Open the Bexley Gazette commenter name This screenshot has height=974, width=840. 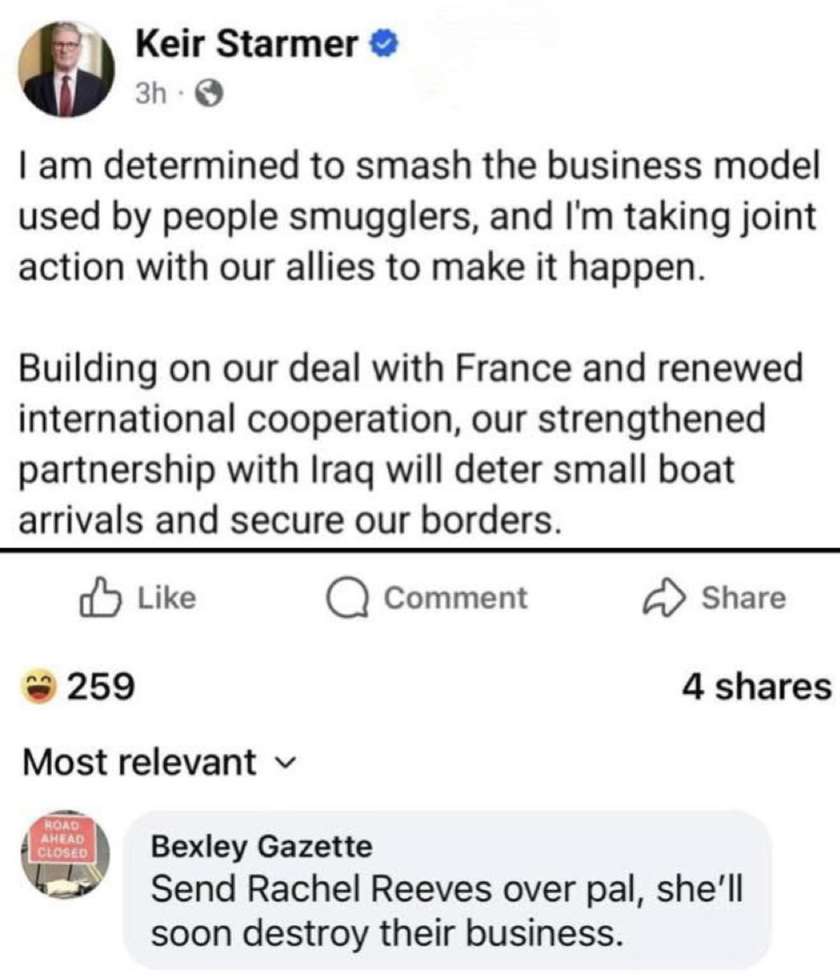coord(262,846)
